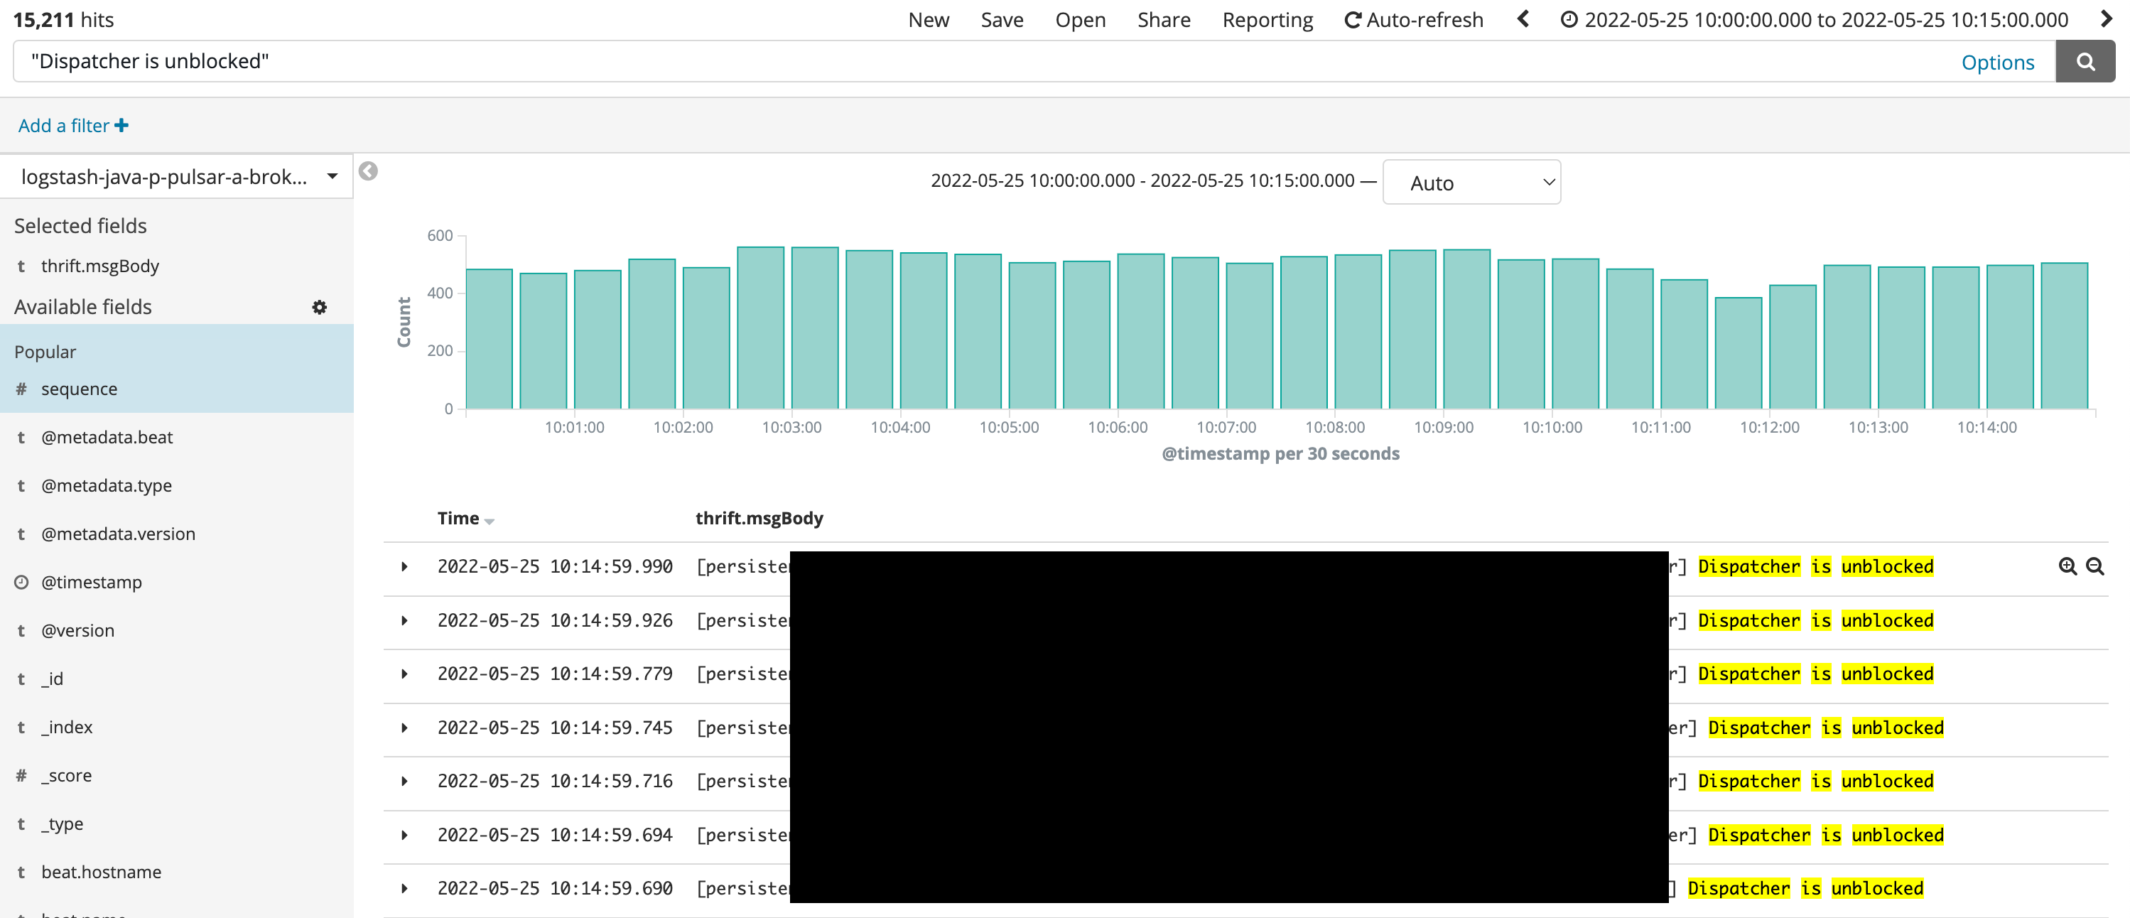Open the Reporting menu
Image resolution: width=2130 pixels, height=918 pixels.
1267,20
